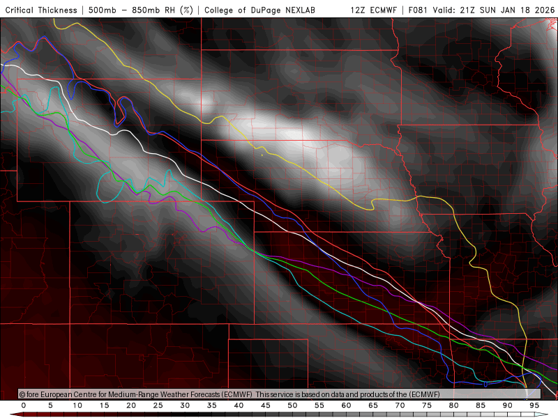Click the '0' value on color scale
This screenshot has height=418, width=558.
(x=24, y=405)
